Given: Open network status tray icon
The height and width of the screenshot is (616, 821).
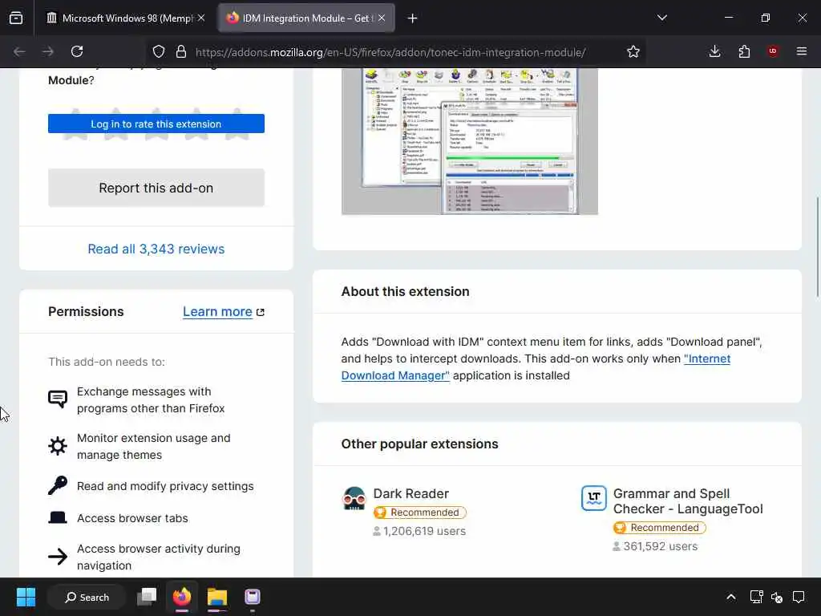Looking at the screenshot, I should [756, 597].
